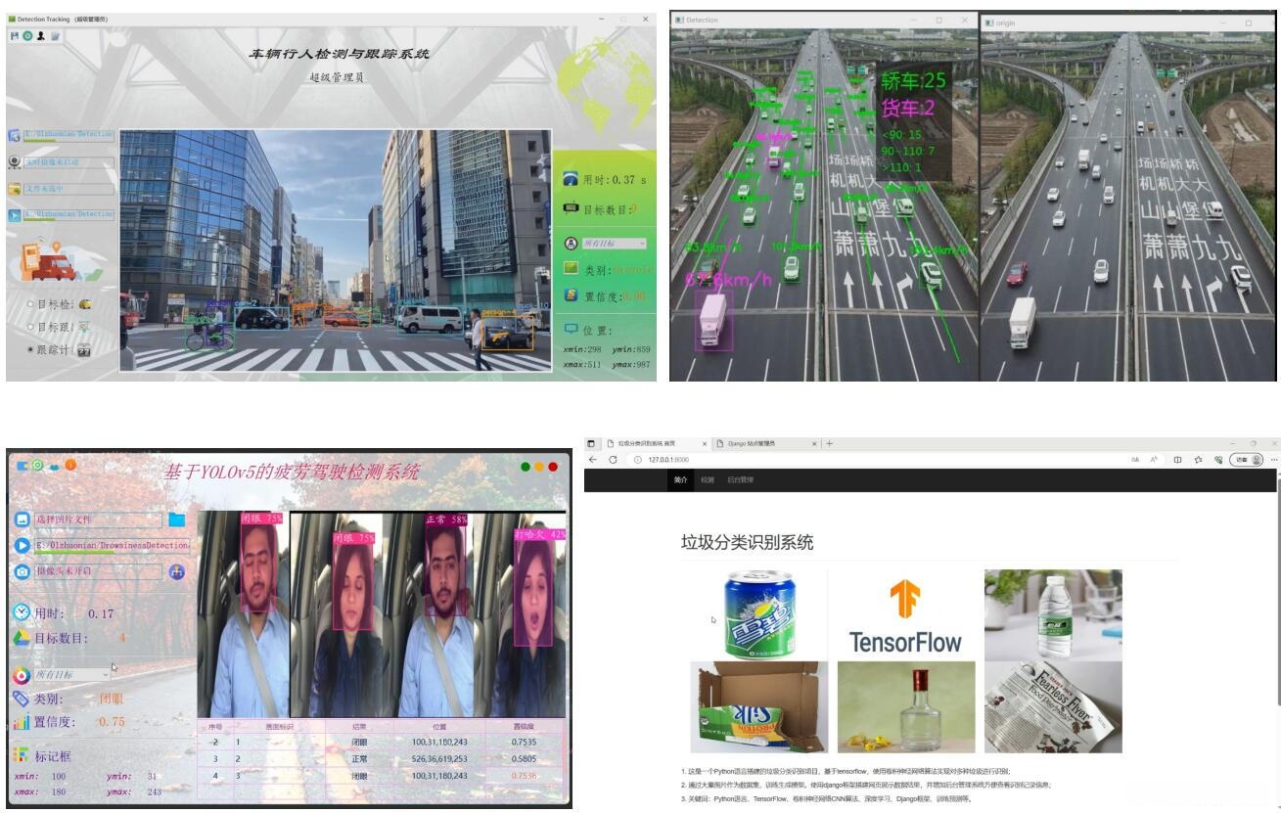This screenshot has height=813, width=1281.
Task: Click the trash bin icon in Detection Tracking toolbar
Action: pyautogui.click(x=55, y=35)
